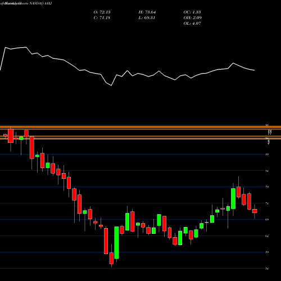Click the low price L: 69.31
Screen dimensions: 281x281
click(147, 18)
